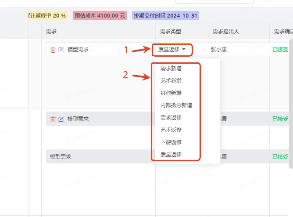293x217 pixels.
Task: Click edit icon in second 模型需求 row
Action: tap(61, 119)
